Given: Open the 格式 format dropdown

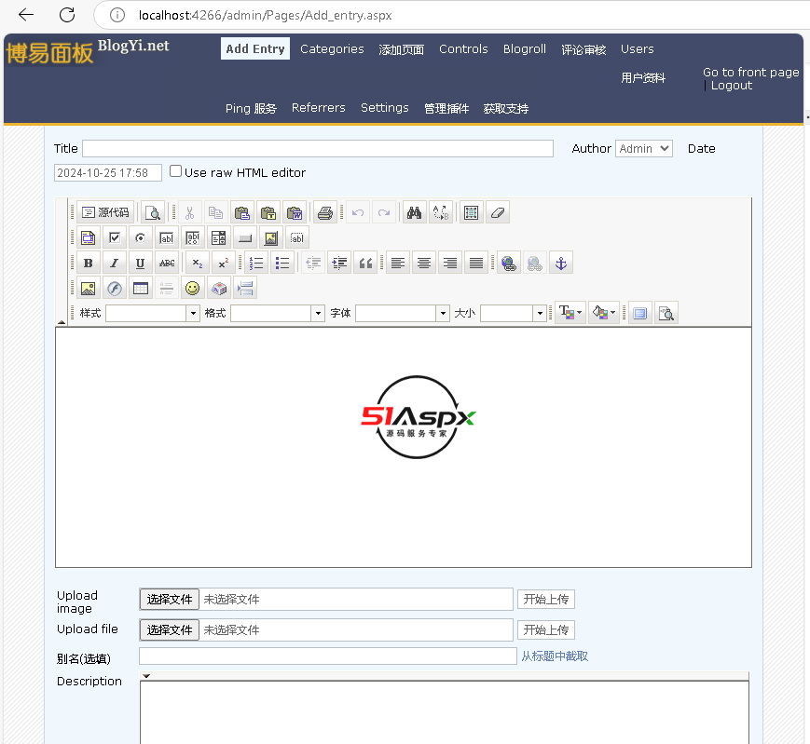Looking at the screenshot, I should point(278,313).
